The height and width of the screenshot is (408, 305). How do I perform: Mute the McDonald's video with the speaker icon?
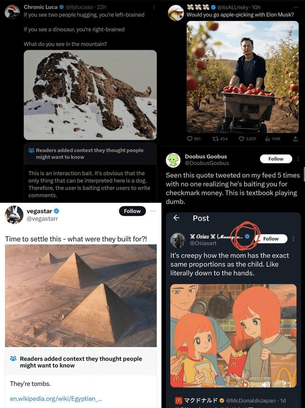tap(265, 384)
